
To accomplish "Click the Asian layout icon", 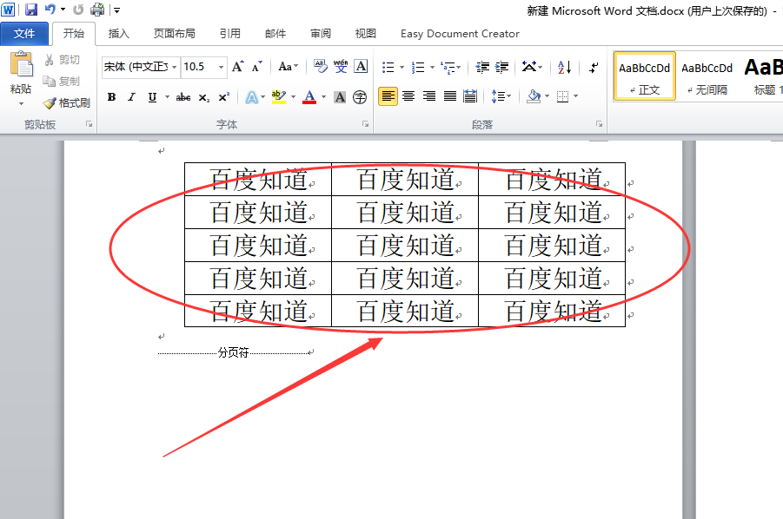I will (529, 66).
